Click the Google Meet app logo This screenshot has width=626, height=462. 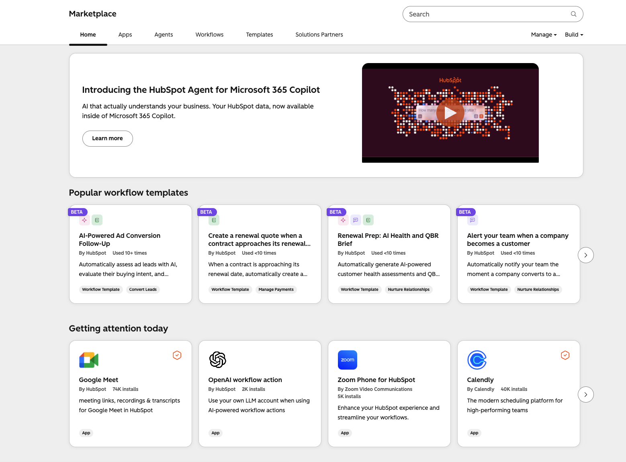pos(89,360)
